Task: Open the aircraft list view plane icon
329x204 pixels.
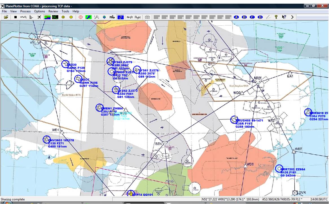Action: coord(39,17)
